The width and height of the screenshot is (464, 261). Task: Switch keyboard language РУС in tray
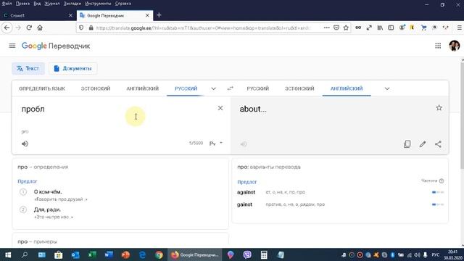(x=436, y=254)
